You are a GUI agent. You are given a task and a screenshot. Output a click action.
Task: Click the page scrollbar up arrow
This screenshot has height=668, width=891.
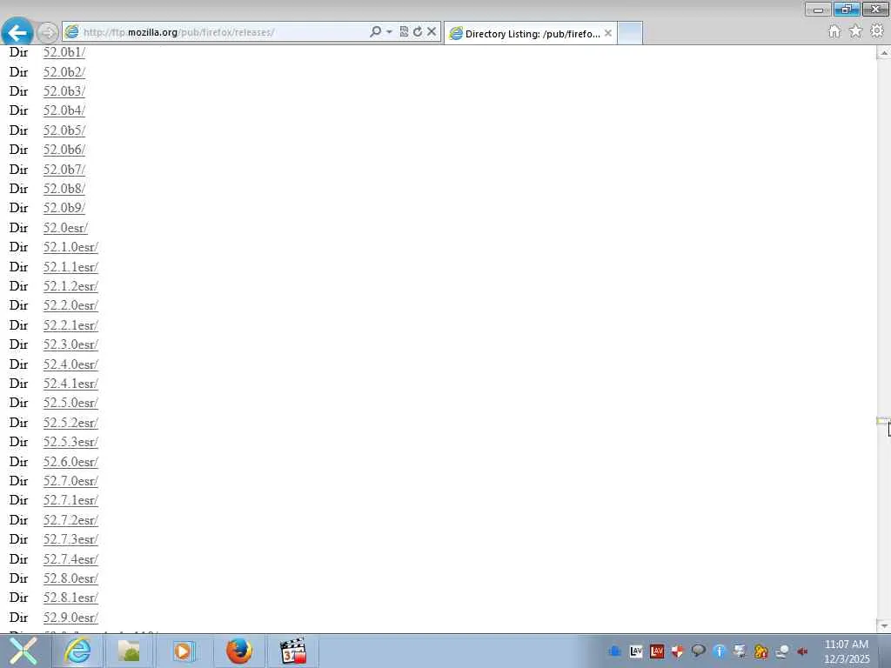point(883,53)
